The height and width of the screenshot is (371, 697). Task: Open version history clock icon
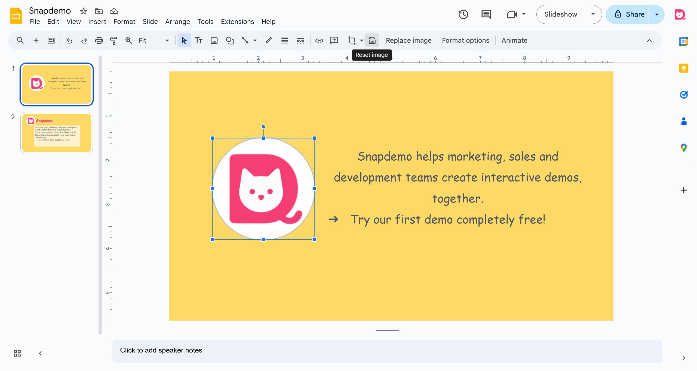pyautogui.click(x=463, y=14)
